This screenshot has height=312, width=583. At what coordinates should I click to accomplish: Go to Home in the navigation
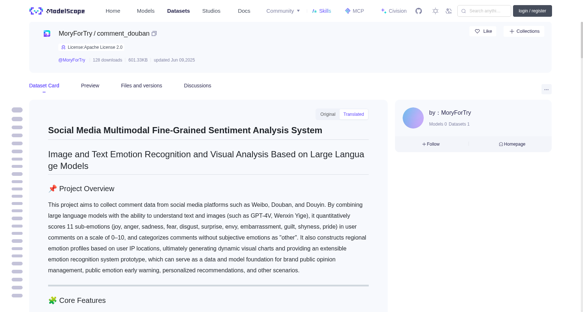pos(113,11)
